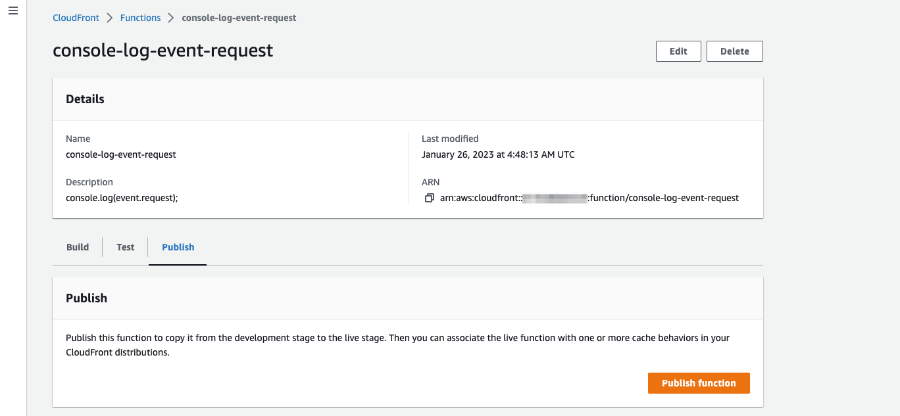
Task: Click the Name field label
Action: 78,139
